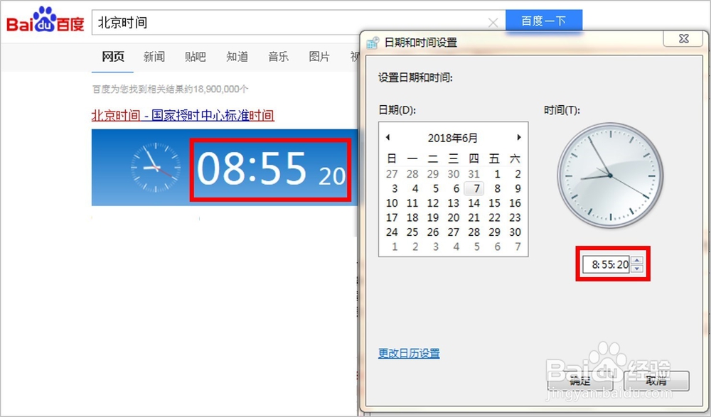Open the 知道 tab
The width and height of the screenshot is (711, 417).
coord(237,57)
